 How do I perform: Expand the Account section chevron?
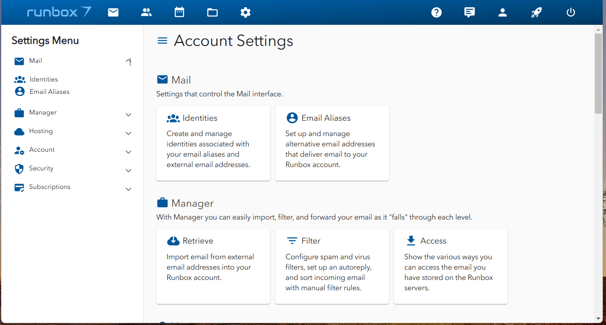pyautogui.click(x=129, y=152)
